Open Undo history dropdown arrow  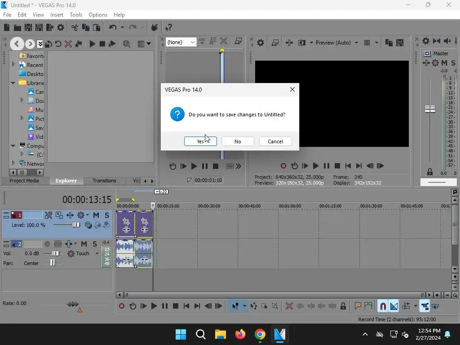pyautogui.click(x=122, y=27)
